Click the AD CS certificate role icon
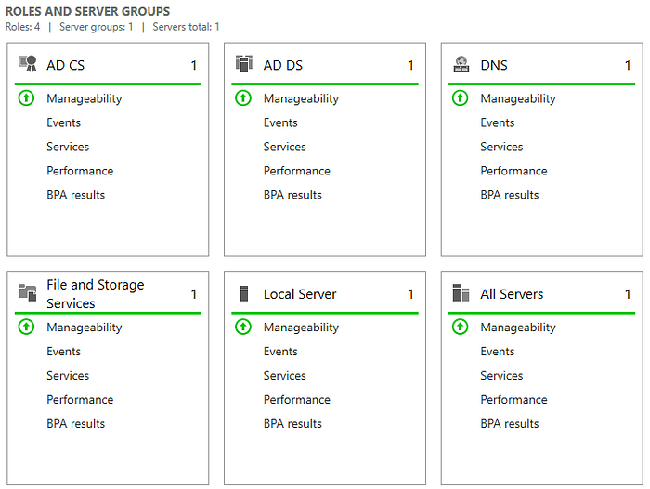Viewport: 650px width, 489px height. [x=28, y=64]
